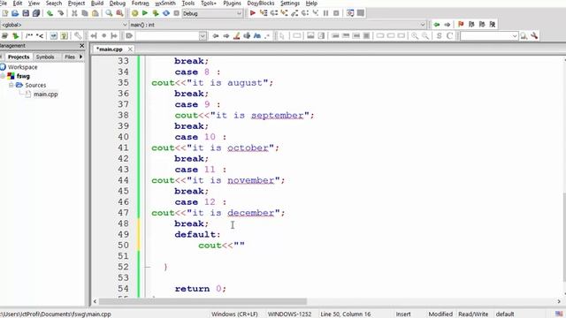Screen dimensions: 566x318
Task: Click the Copy icon
Action: pyautogui.click(x=85, y=13)
